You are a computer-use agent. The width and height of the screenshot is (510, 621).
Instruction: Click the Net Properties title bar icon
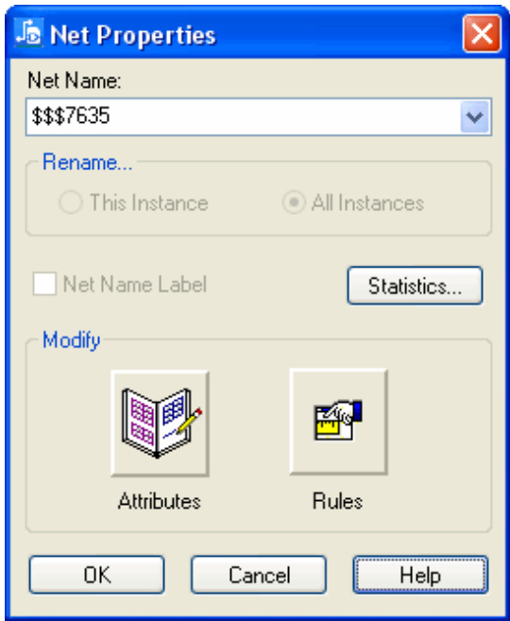[x=28, y=33]
